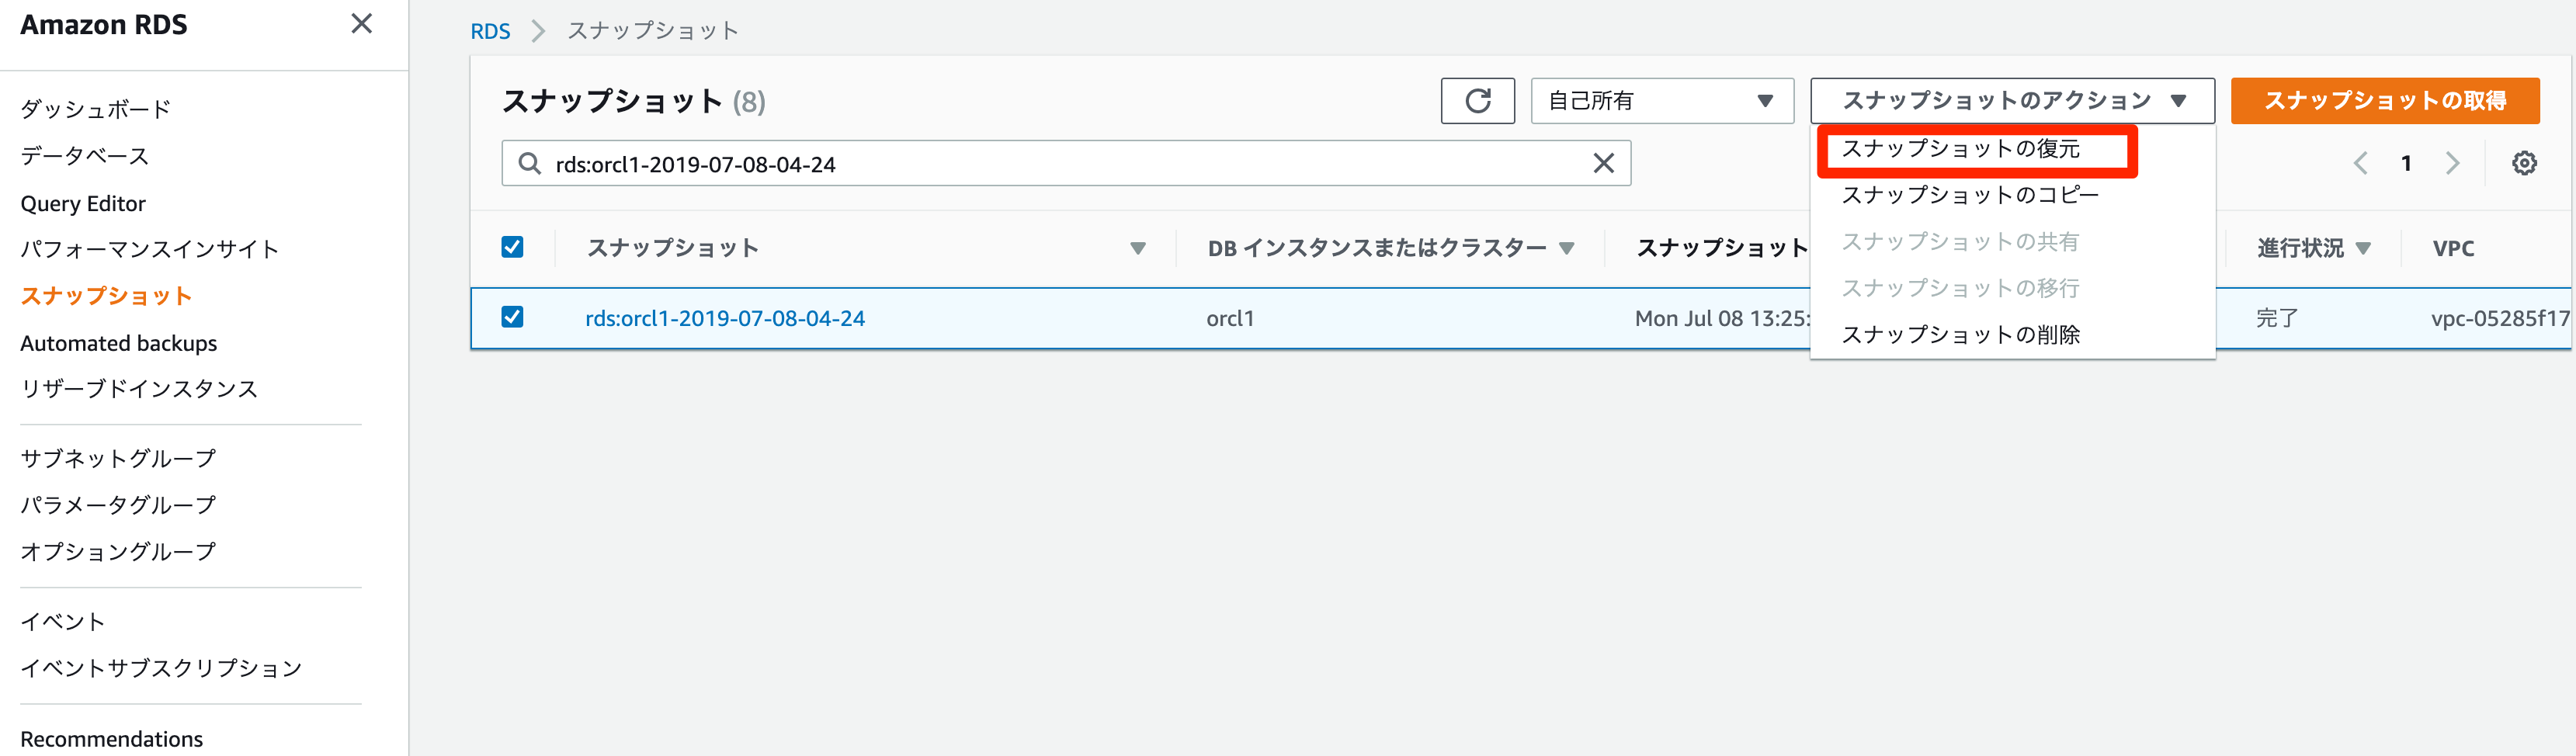Sort by the スナップショット column arrow

[x=1137, y=248]
